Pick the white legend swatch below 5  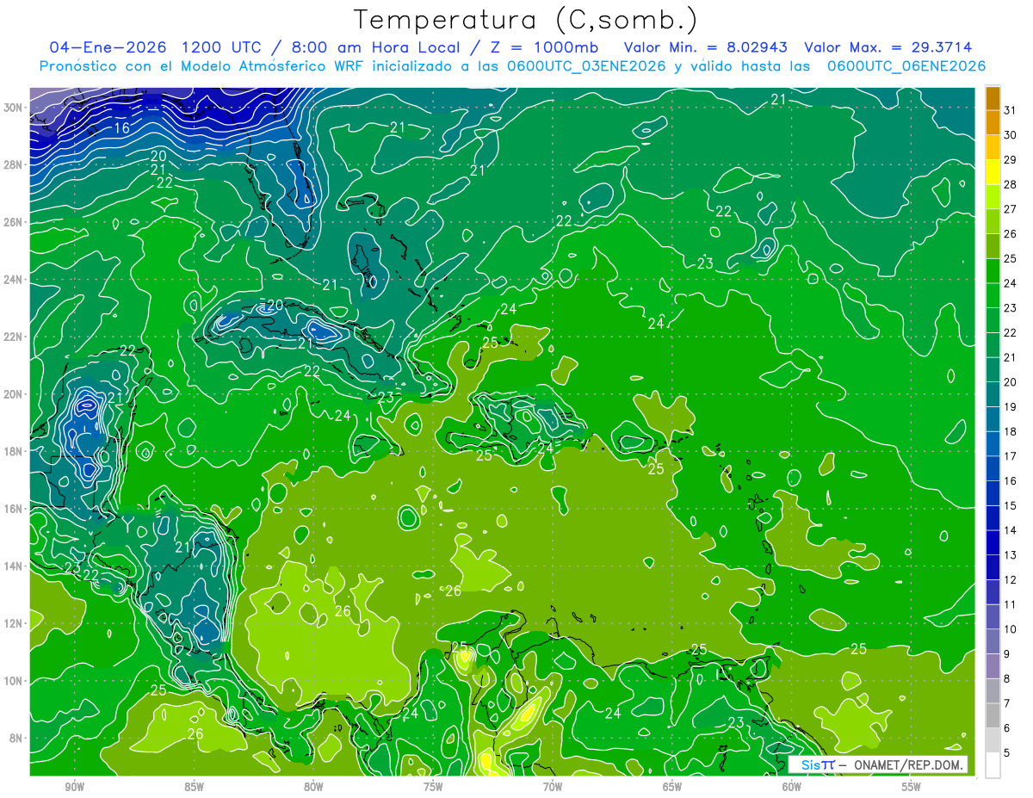pyautogui.click(x=993, y=765)
